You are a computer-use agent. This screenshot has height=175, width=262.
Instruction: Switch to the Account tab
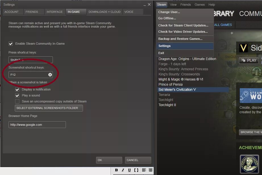point(13,12)
